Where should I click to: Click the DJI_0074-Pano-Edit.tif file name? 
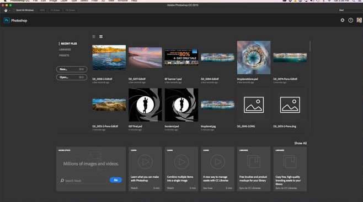pyautogui.click(x=285, y=79)
